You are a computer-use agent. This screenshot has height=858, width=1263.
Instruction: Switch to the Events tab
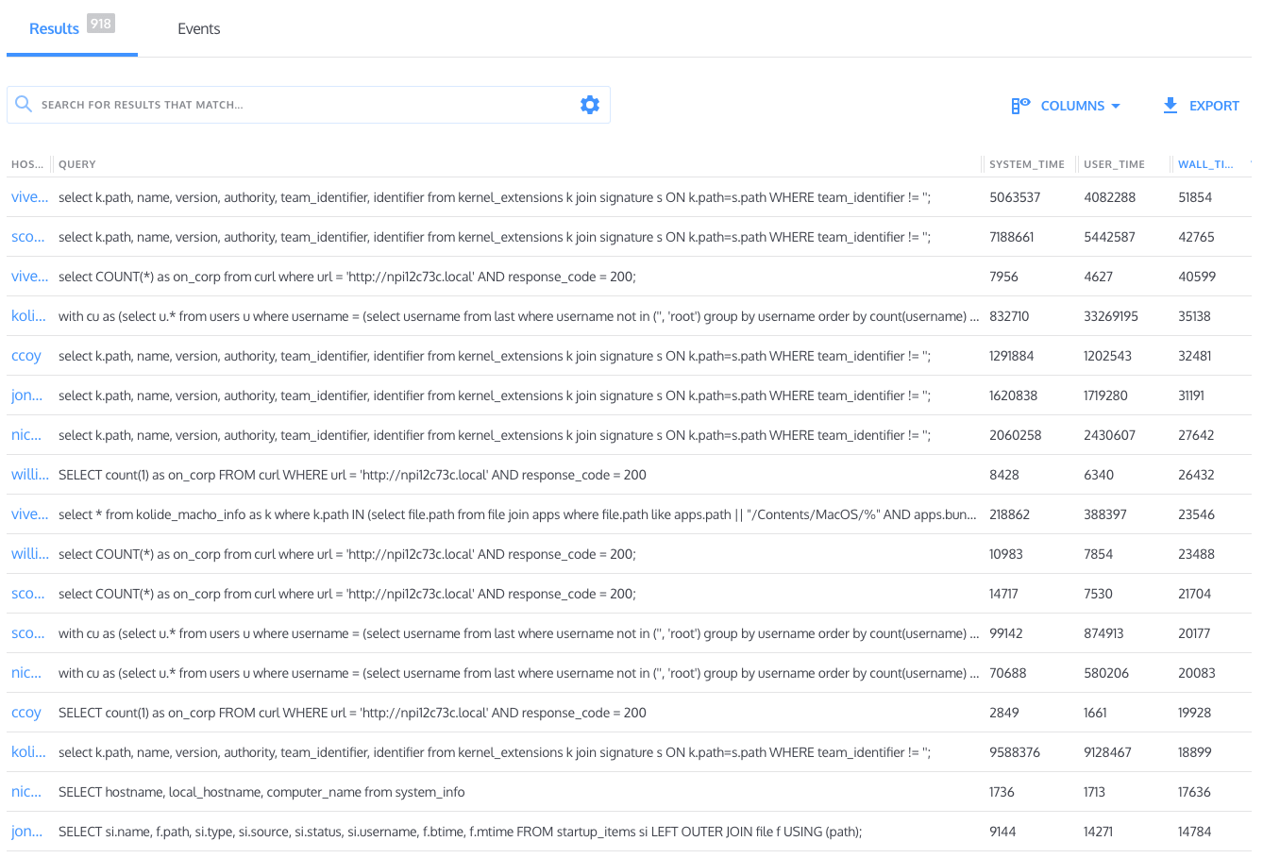(x=198, y=29)
